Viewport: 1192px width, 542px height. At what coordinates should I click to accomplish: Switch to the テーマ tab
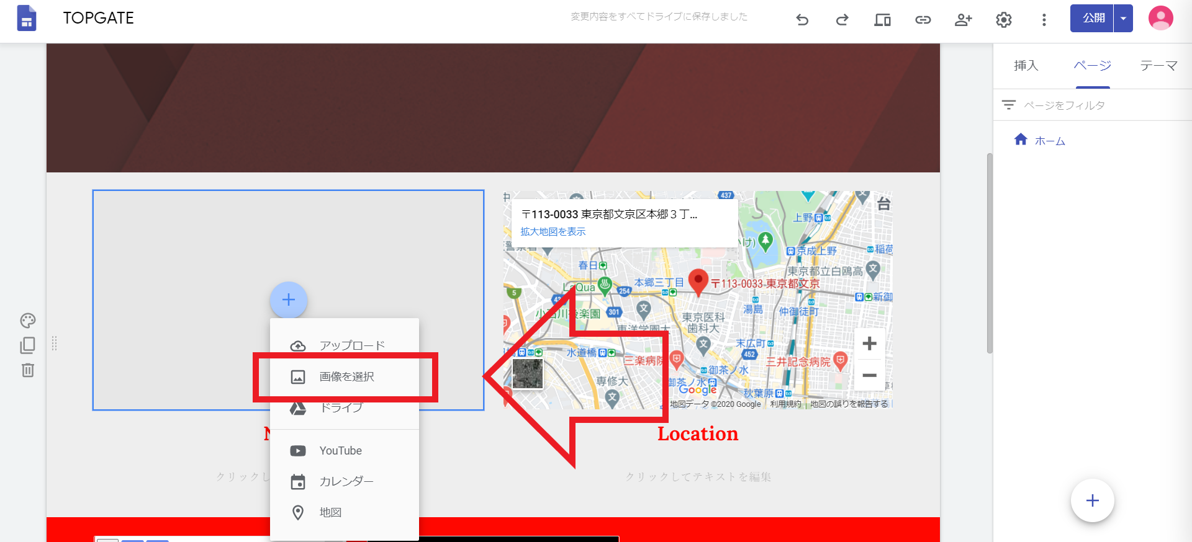[x=1158, y=66]
